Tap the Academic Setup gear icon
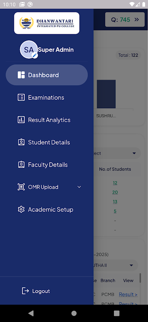Screen dimensions: 148x322 [x=21, y=209]
